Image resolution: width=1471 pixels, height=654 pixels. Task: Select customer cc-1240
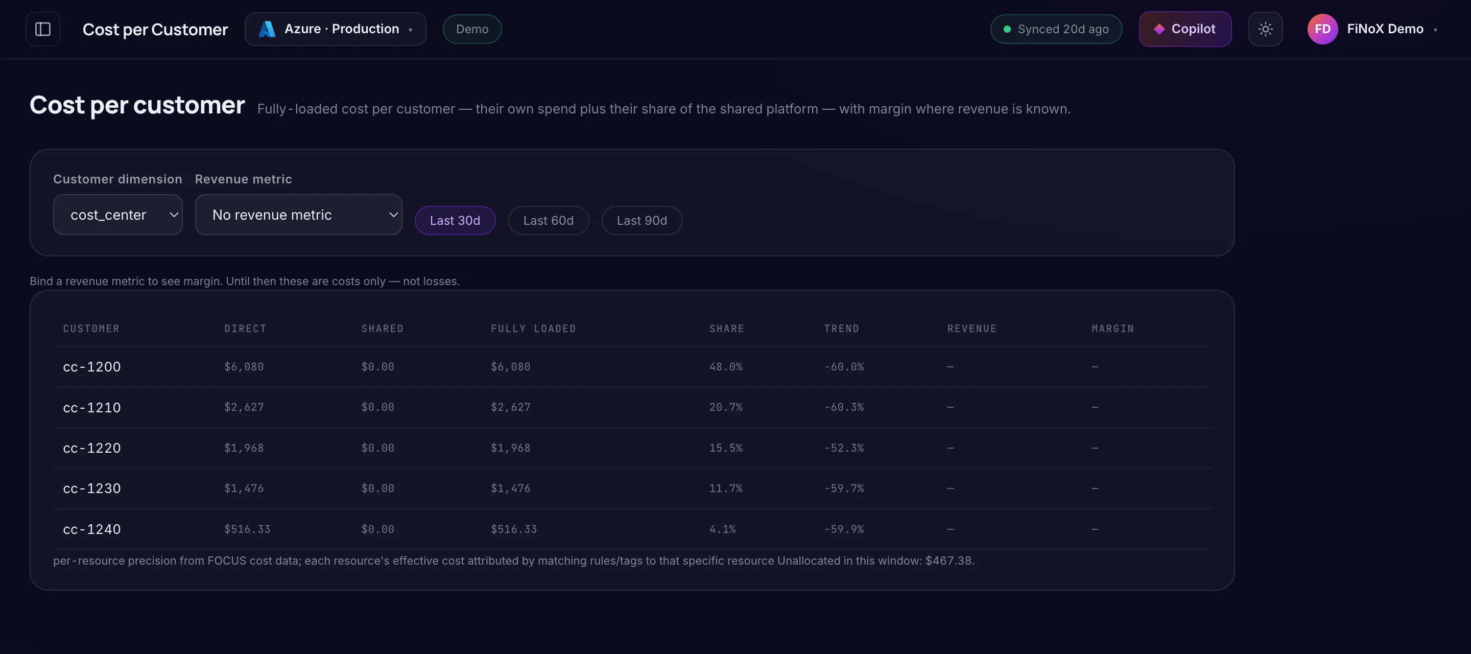point(92,529)
